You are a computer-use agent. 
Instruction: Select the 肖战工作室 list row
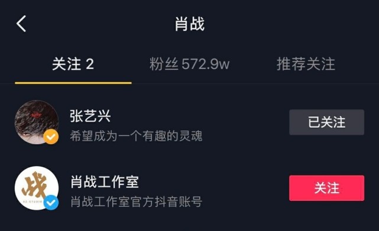189,188
